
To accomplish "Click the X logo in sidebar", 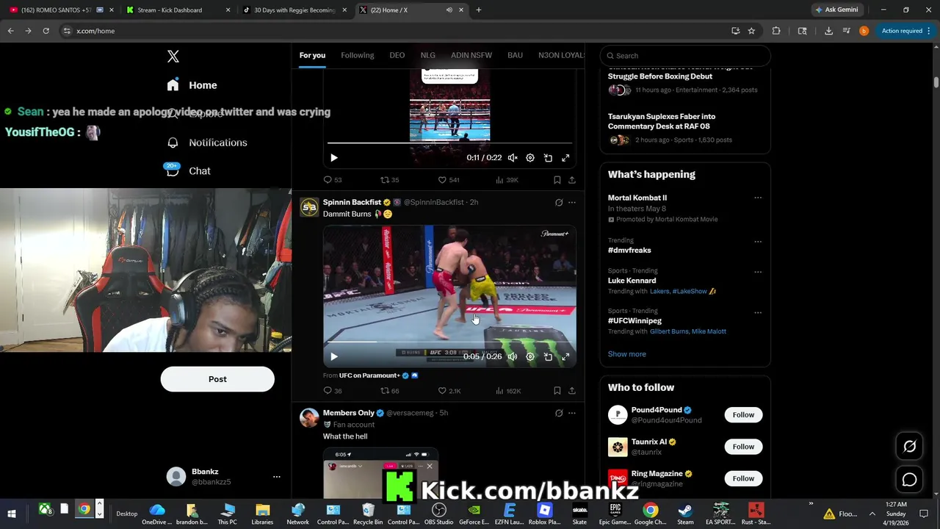I will (x=173, y=57).
